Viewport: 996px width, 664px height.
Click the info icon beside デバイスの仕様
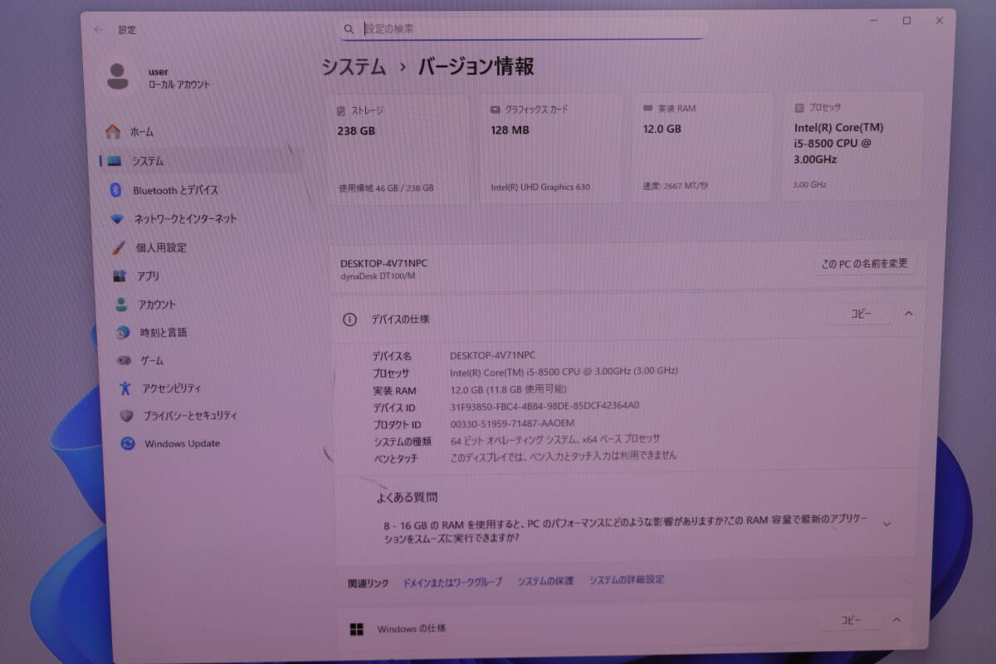tap(350, 319)
